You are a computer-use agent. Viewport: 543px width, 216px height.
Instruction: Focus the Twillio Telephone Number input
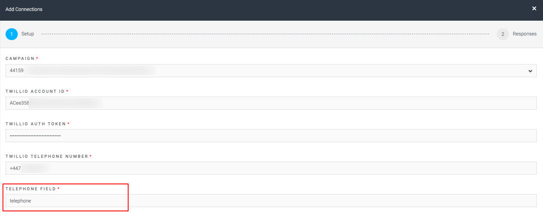[271, 168]
